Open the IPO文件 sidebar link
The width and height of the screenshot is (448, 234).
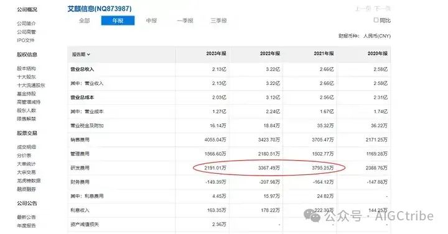click(x=26, y=40)
